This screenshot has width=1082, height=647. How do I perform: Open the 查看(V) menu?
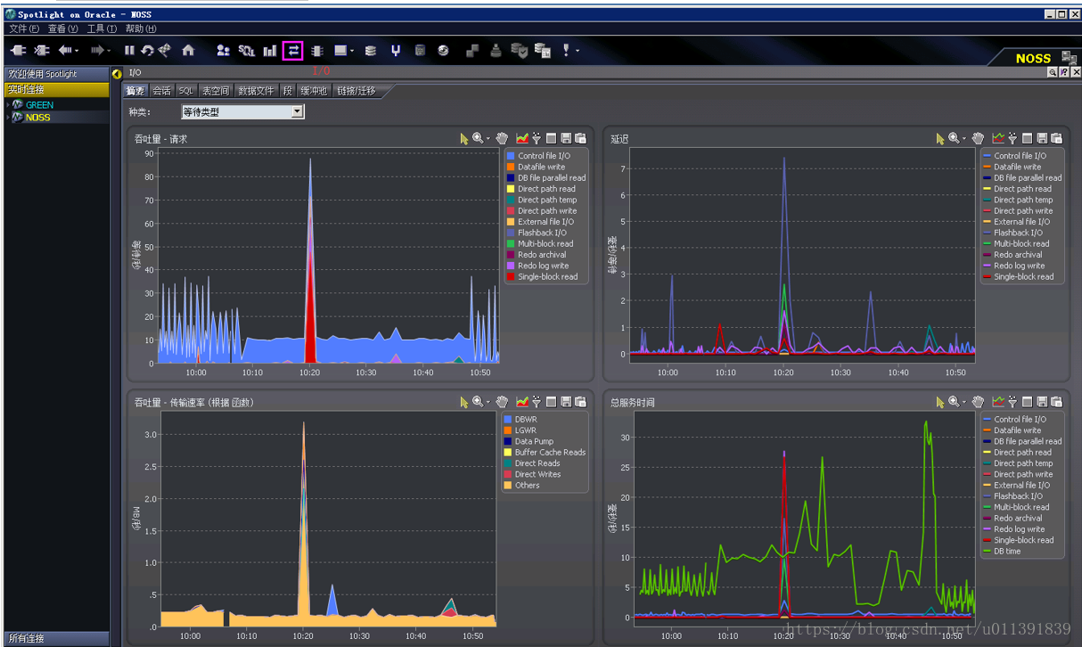(63, 29)
